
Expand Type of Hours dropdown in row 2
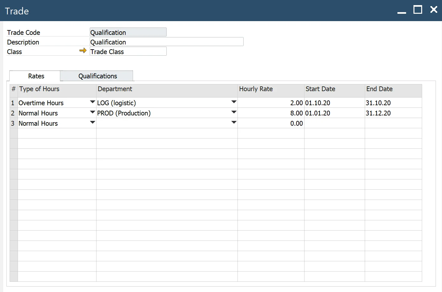pos(92,113)
